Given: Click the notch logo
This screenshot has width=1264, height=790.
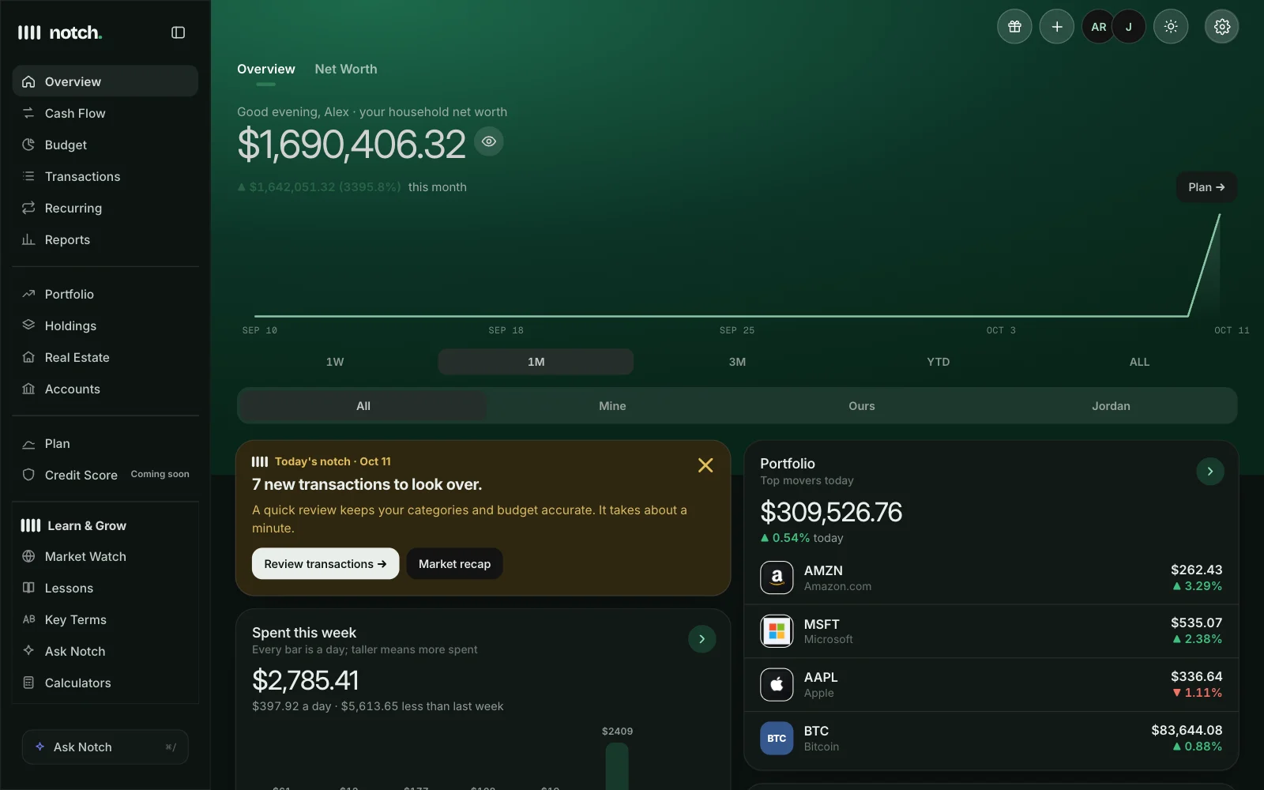Looking at the screenshot, I should [60, 32].
